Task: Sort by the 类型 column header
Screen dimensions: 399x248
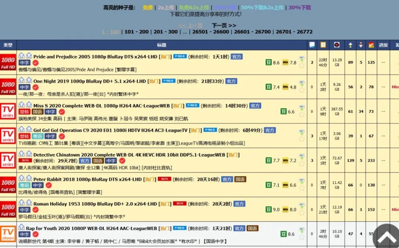Action: pos(8,45)
